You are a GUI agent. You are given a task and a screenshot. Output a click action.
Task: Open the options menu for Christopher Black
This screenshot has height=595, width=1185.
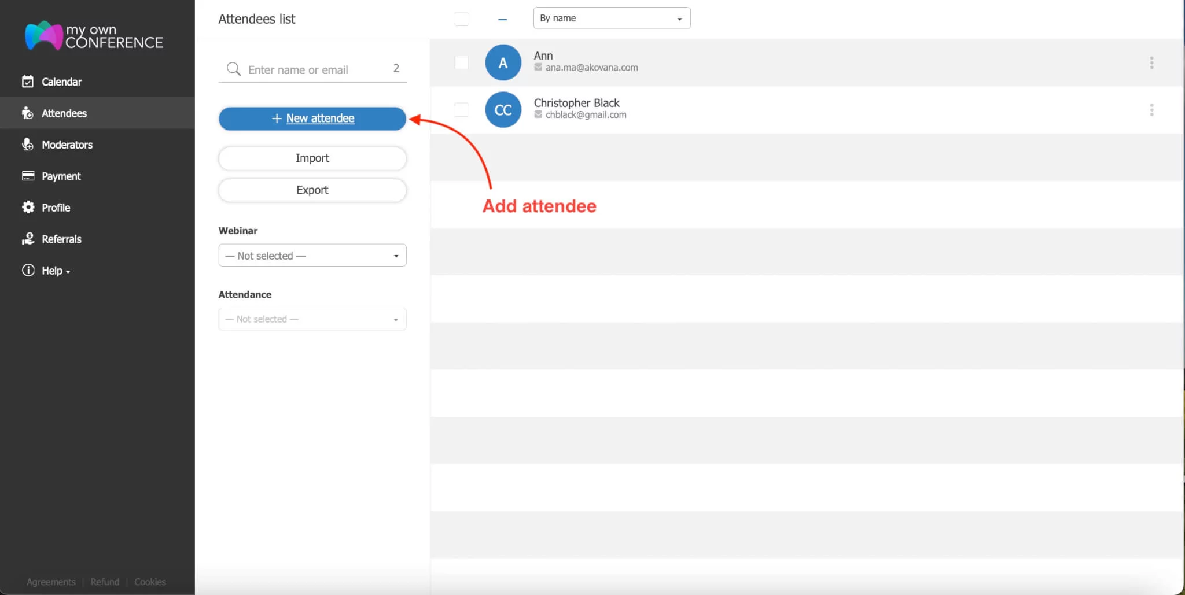(1152, 109)
